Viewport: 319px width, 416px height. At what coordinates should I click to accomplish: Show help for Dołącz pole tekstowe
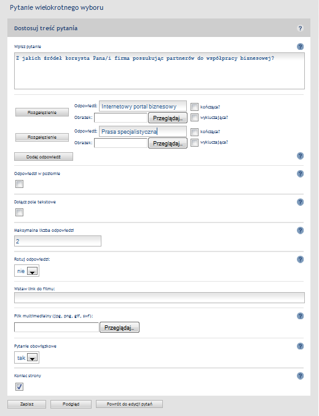[x=300, y=202]
